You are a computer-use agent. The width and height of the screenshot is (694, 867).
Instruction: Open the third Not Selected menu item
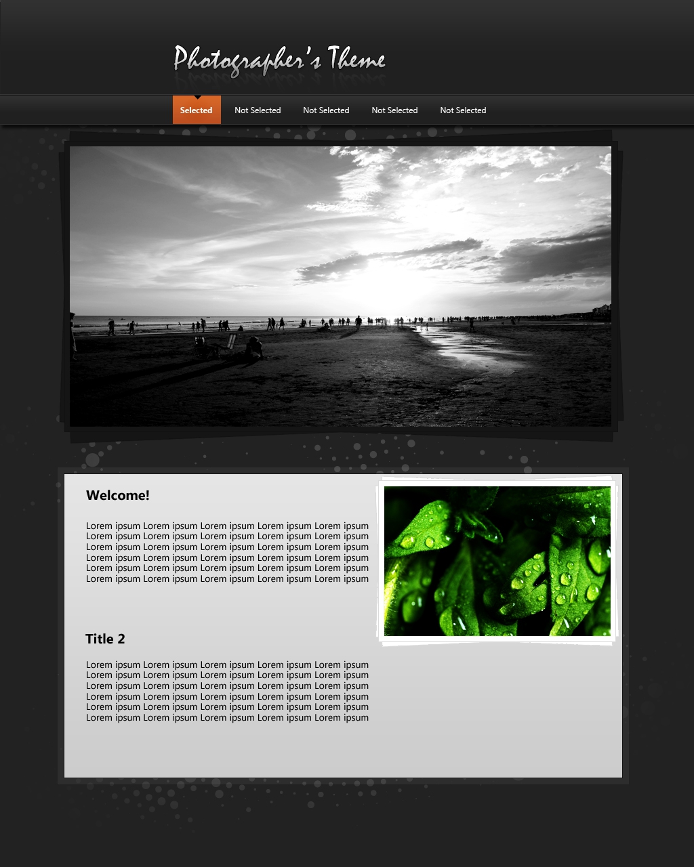pyautogui.click(x=394, y=110)
